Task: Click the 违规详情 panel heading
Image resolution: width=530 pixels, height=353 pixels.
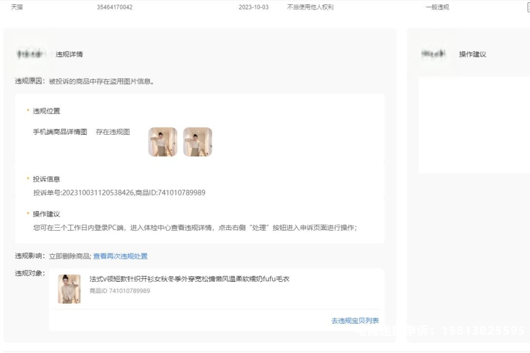Action: click(69, 54)
